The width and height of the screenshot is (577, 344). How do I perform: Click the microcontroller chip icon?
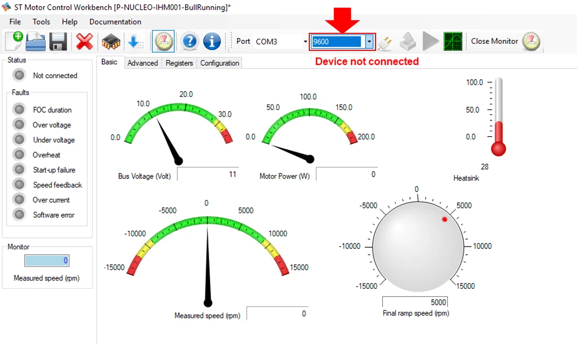click(111, 42)
